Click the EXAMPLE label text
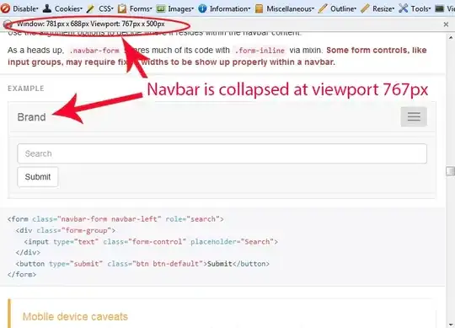455x328 pixels. pos(26,89)
